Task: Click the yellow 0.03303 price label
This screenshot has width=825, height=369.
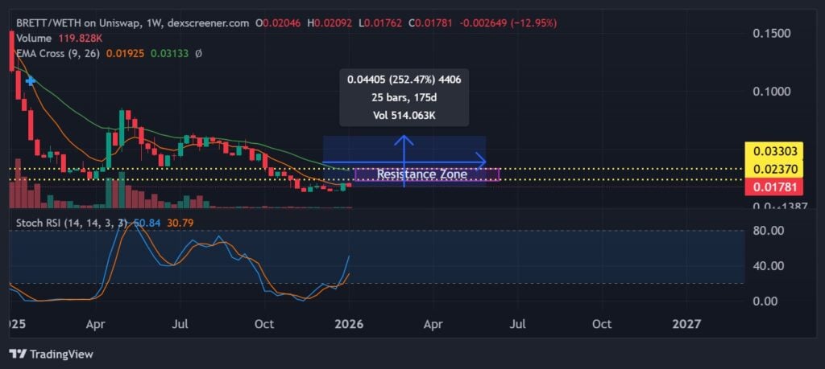Action: [x=774, y=152]
